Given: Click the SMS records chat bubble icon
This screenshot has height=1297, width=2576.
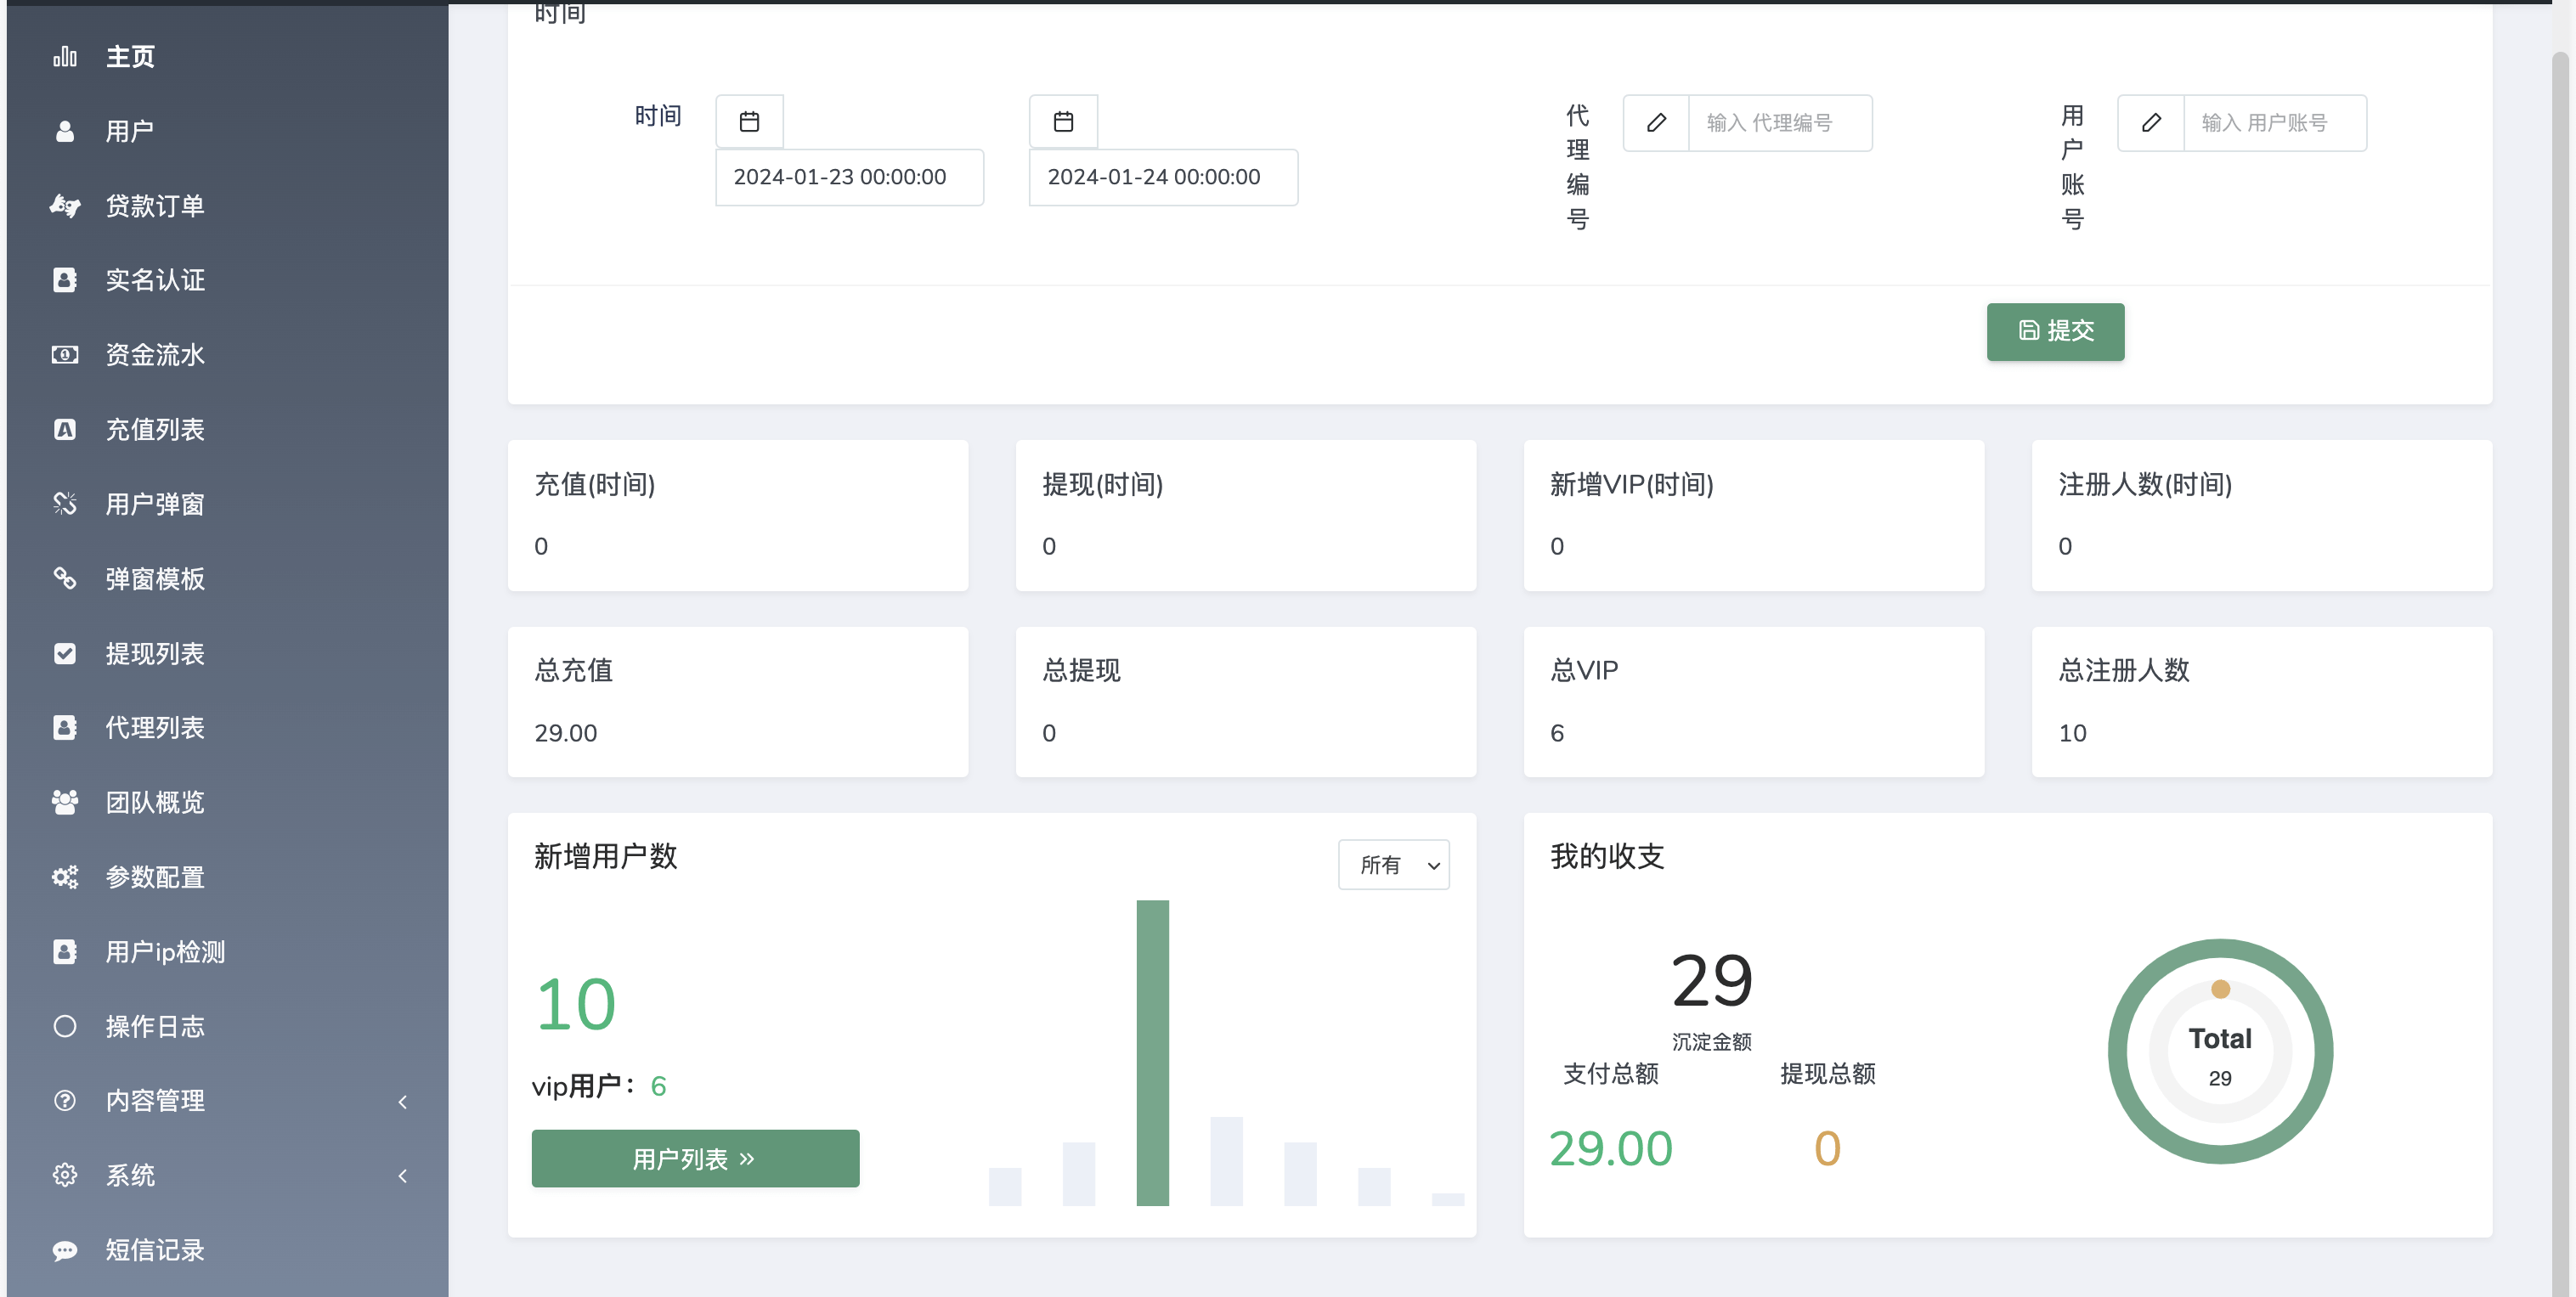Looking at the screenshot, I should pyautogui.click(x=65, y=1250).
